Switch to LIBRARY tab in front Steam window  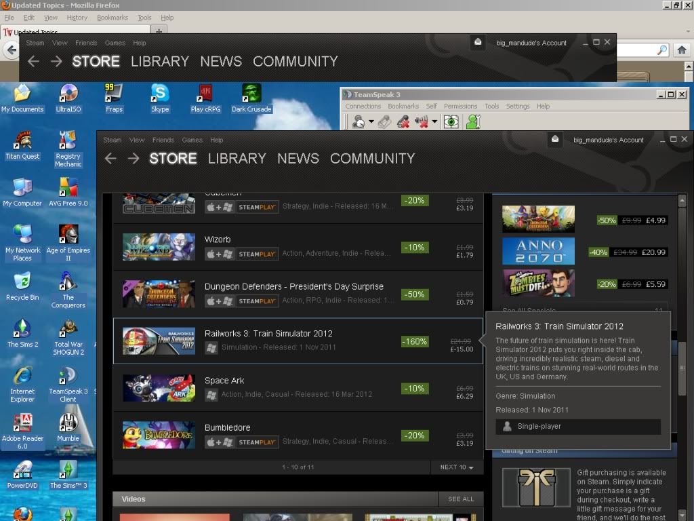[237, 158]
